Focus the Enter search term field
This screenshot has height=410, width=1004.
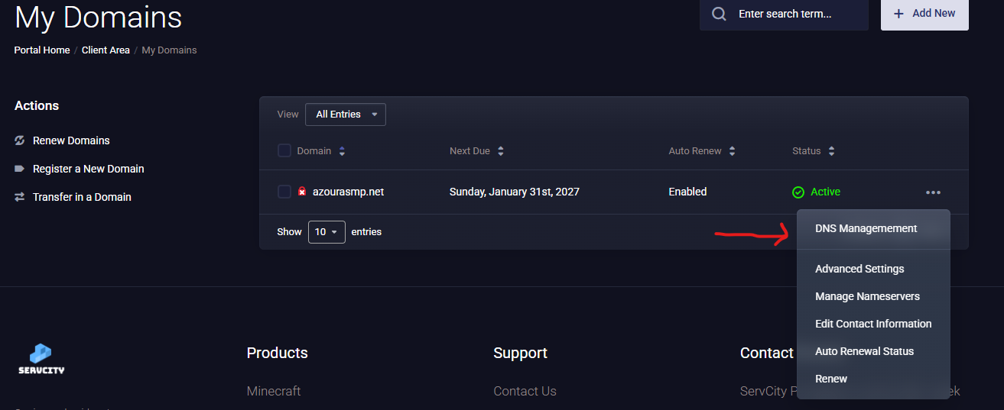[795, 14]
